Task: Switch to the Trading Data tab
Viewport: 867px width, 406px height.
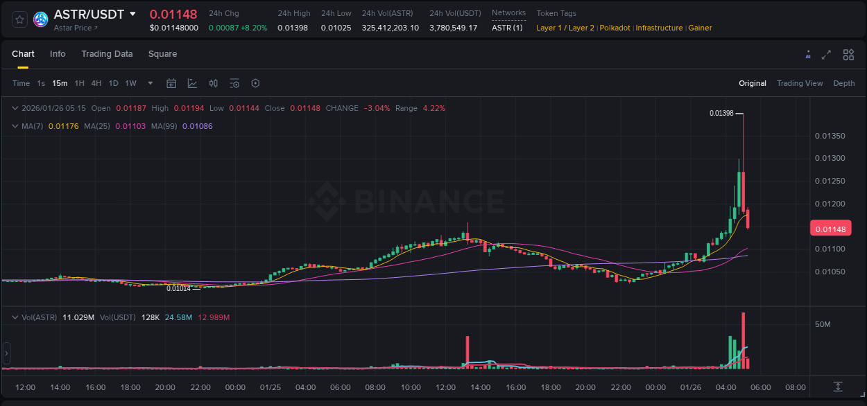Action: [107, 54]
